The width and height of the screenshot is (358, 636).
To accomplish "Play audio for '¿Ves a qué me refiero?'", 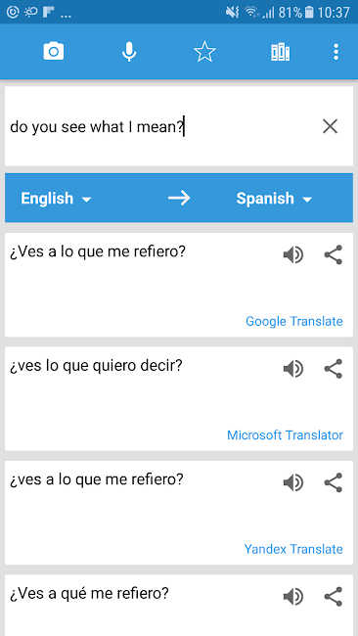I will (292, 597).
